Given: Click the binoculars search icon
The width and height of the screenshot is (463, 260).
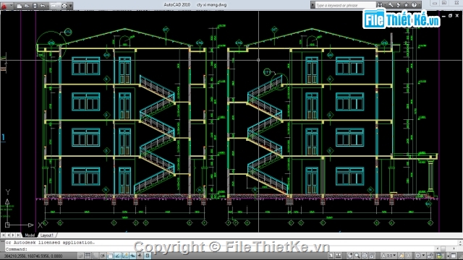Looking at the screenshot, I should [x=380, y=5].
